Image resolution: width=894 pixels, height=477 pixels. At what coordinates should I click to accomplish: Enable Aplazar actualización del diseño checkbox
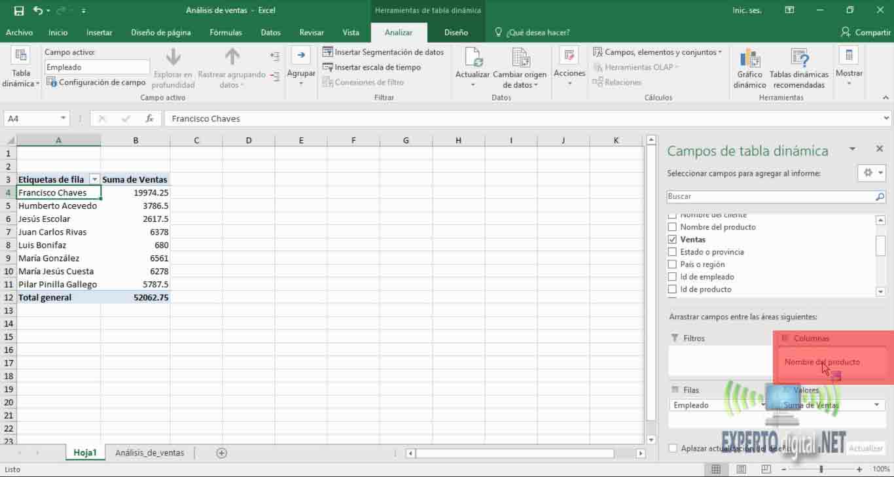click(673, 448)
